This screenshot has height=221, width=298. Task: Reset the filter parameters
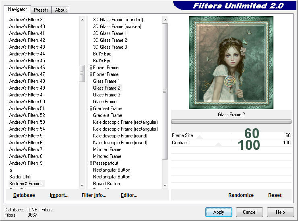pos(275,195)
